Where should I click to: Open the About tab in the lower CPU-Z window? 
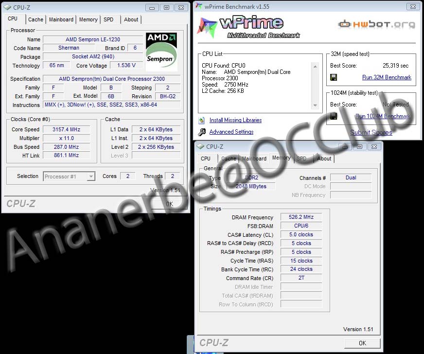click(324, 159)
